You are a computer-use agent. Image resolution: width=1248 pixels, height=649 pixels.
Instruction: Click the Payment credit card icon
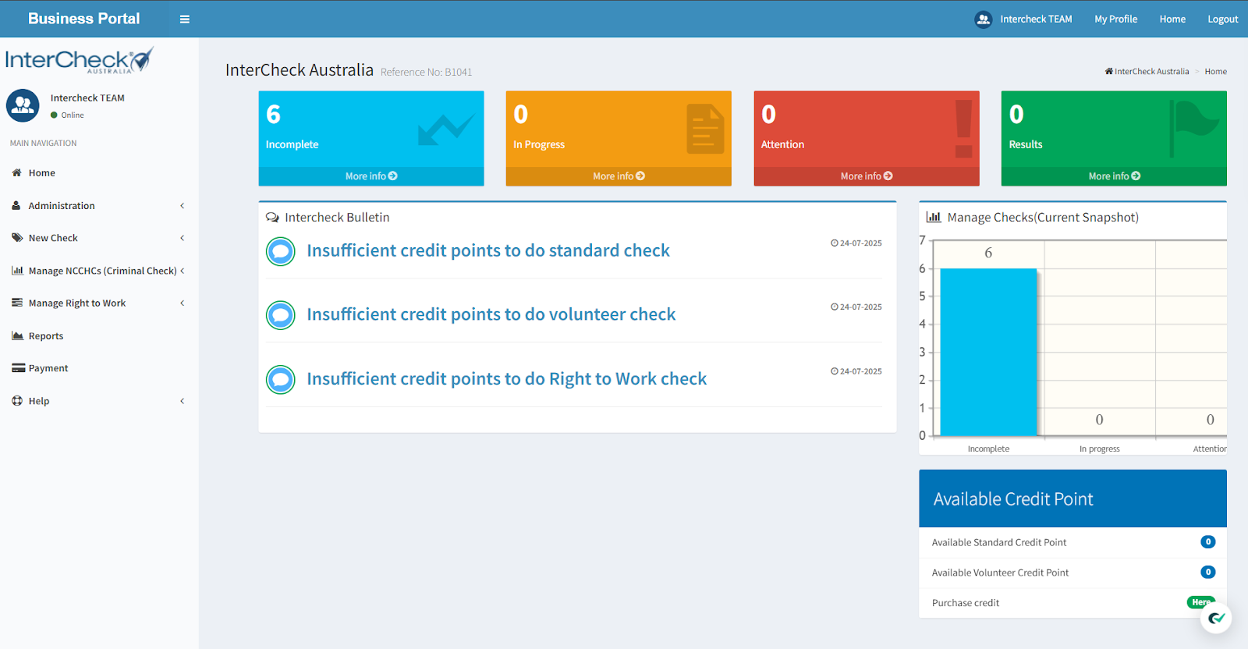tap(18, 368)
